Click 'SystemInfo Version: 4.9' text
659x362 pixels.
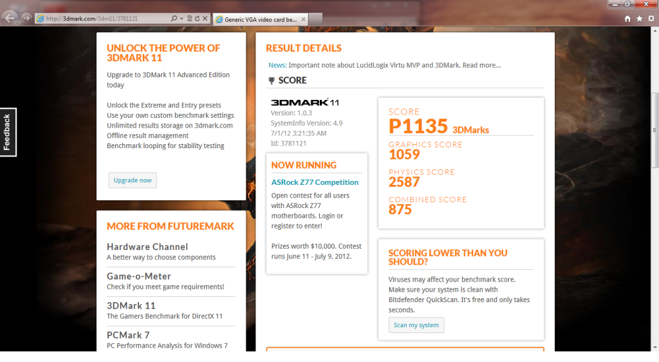[x=306, y=123]
